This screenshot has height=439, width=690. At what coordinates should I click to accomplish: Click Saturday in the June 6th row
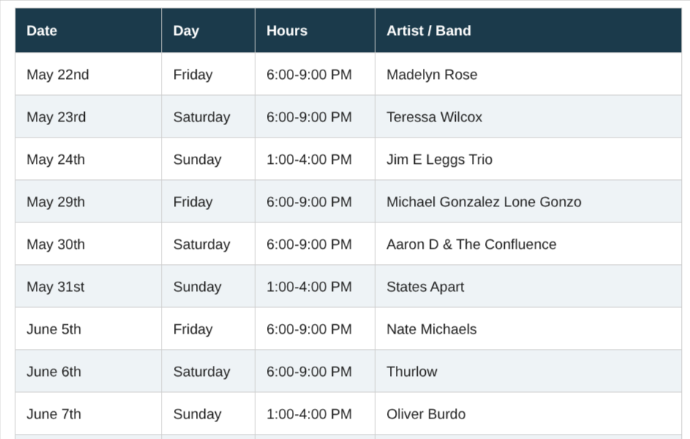pyautogui.click(x=208, y=371)
